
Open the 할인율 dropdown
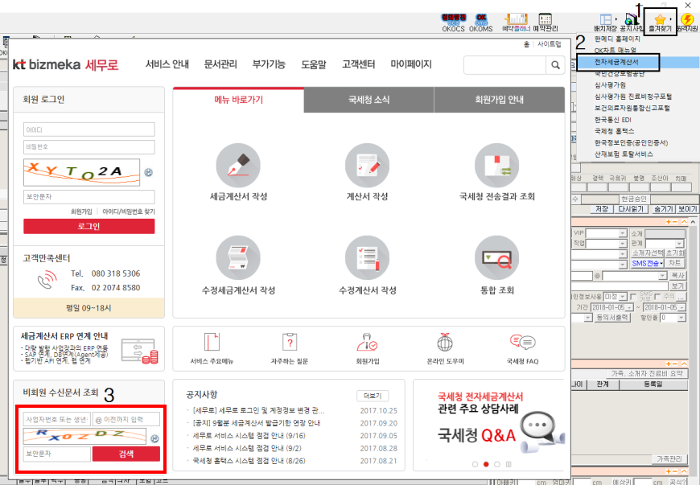click(x=681, y=318)
